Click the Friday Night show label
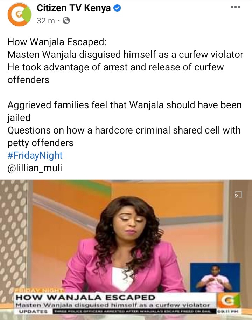The width and height of the screenshot is (252, 320). (x=40, y=291)
